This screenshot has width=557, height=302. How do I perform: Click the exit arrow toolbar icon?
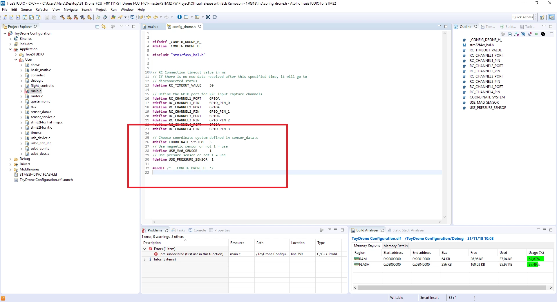215,17
